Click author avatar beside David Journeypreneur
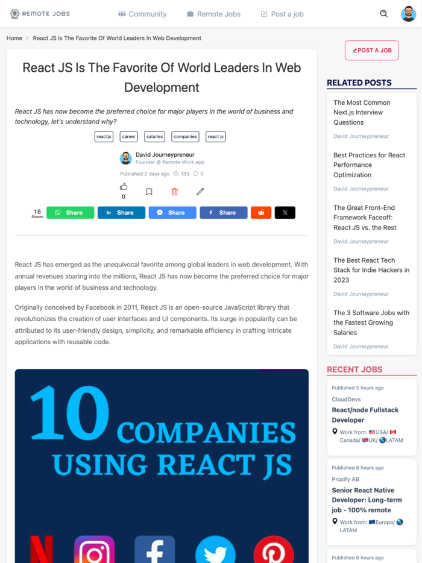422x563 pixels. [126, 158]
